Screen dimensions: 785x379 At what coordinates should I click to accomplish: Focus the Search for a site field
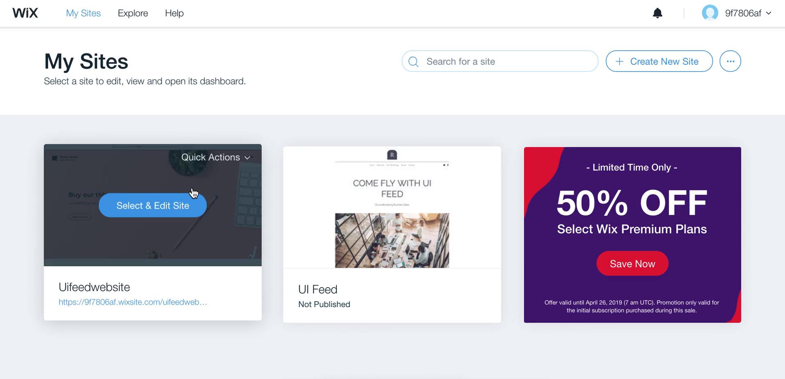[x=500, y=61]
